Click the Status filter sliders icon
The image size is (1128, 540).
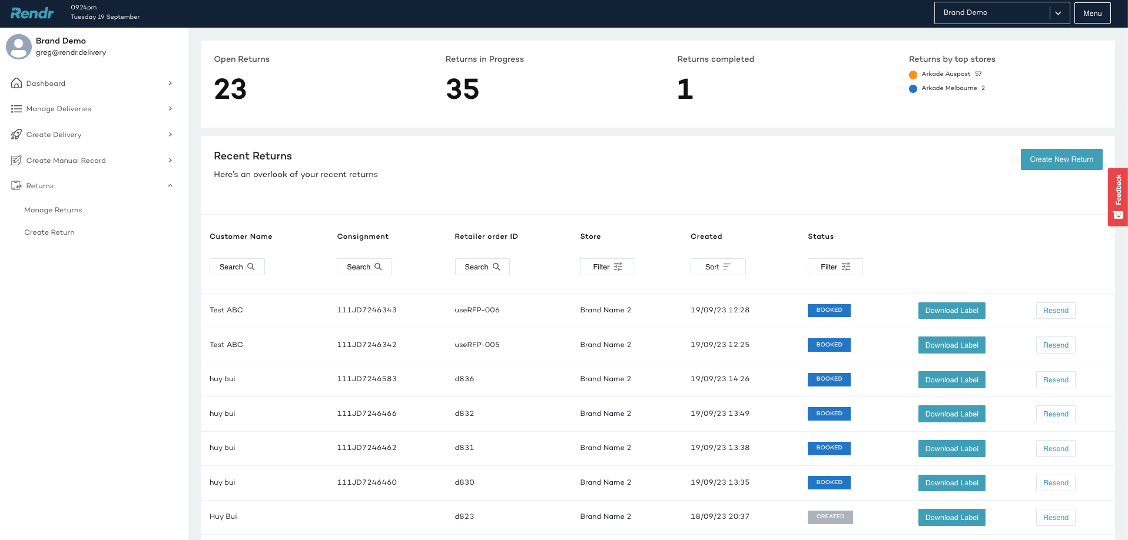tap(846, 266)
